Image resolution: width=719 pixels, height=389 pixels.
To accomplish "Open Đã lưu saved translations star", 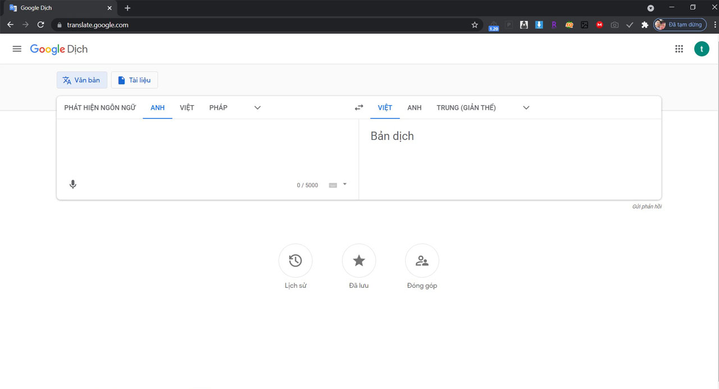I will click(358, 260).
